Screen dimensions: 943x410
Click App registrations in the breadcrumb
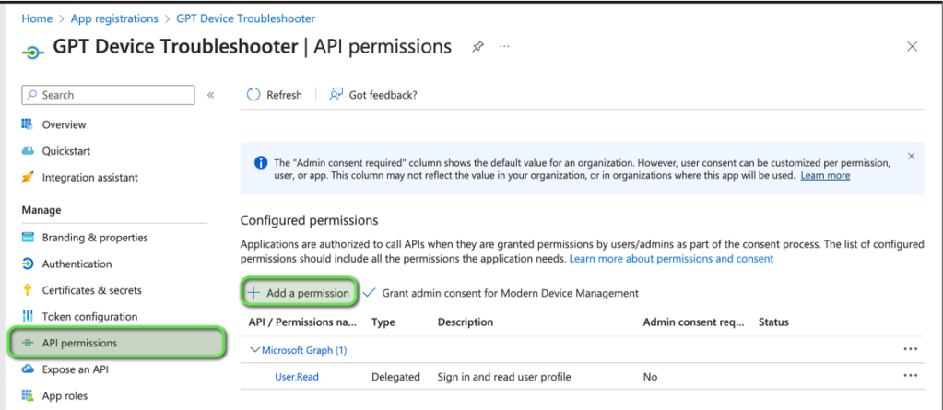(x=115, y=18)
